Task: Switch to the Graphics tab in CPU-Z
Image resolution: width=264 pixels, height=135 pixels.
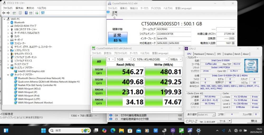Action: 228,54
